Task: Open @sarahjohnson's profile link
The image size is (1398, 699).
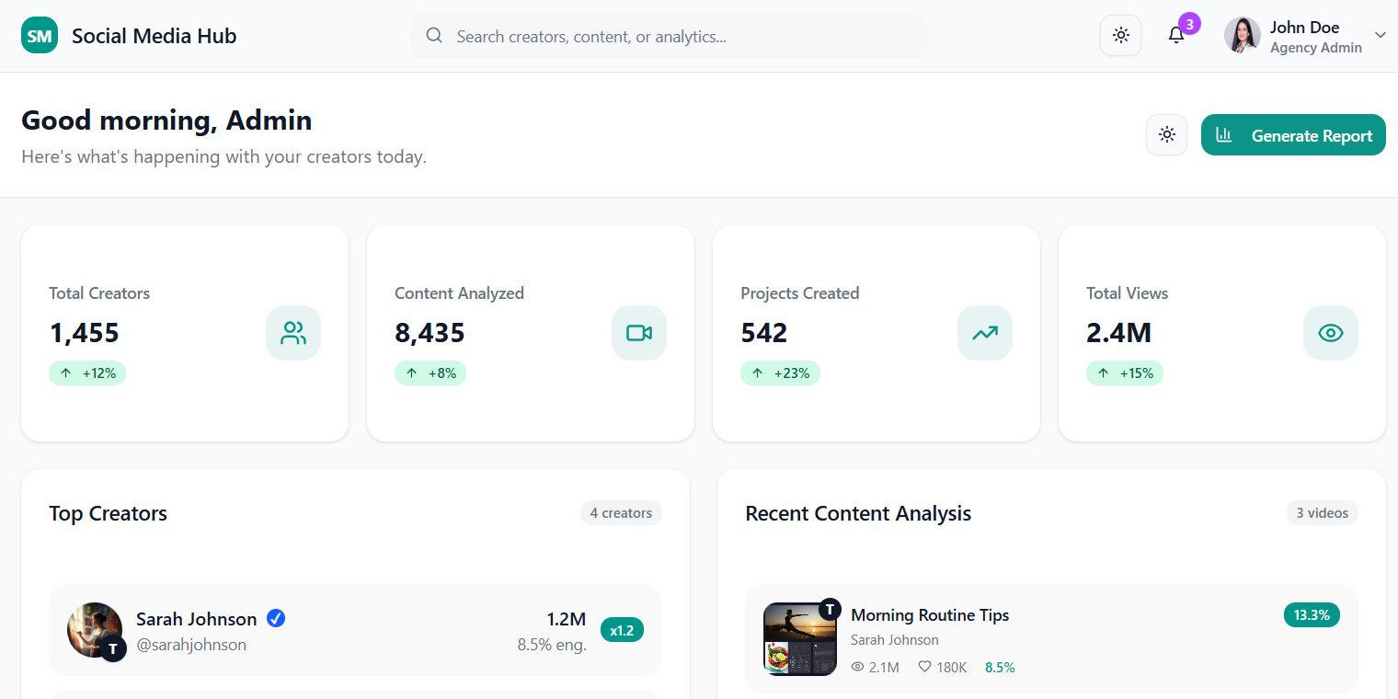Action: tap(191, 645)
